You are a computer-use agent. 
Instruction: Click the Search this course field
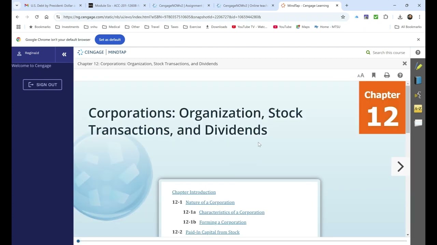tap(389, 52)
